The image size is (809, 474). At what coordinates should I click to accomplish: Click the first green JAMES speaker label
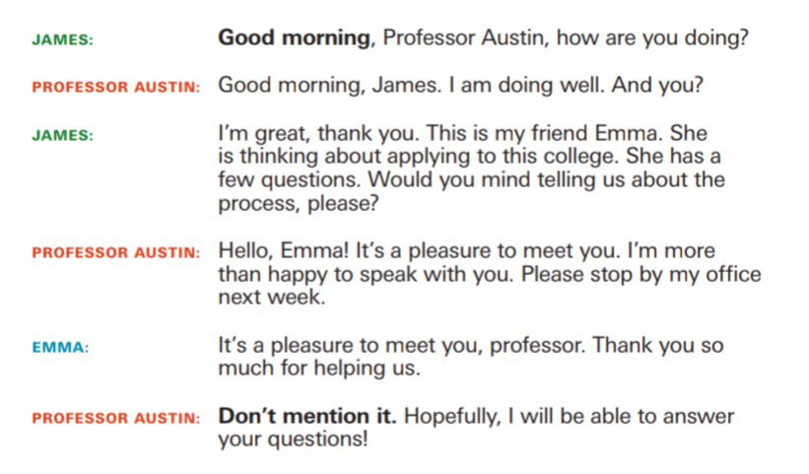[63, 39]
